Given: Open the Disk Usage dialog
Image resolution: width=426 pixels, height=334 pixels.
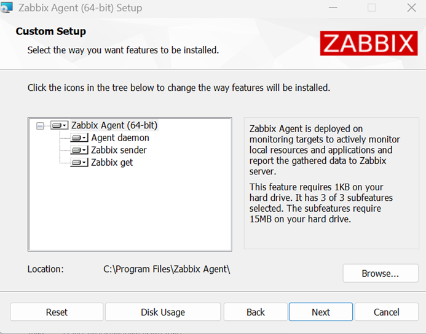Looking at the screenshot, I should 163,312.
